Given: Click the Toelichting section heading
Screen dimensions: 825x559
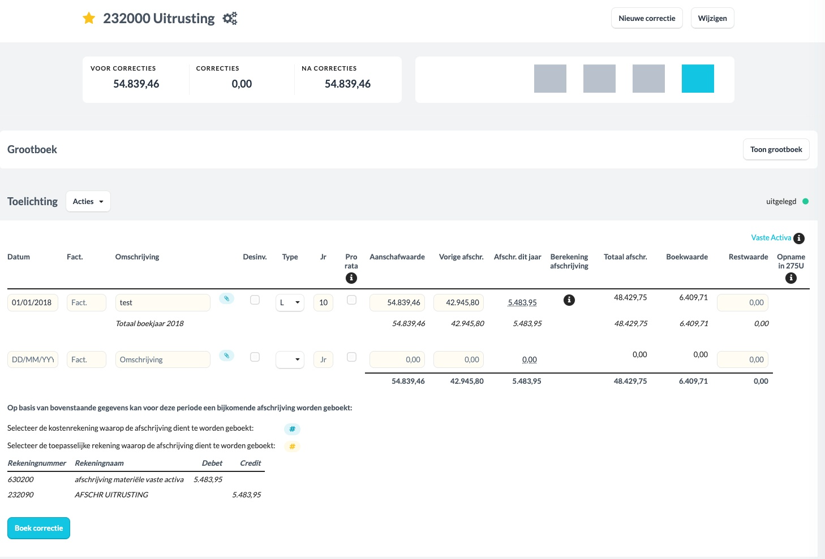Looking at the screenshot, I should tap(32, 201).
